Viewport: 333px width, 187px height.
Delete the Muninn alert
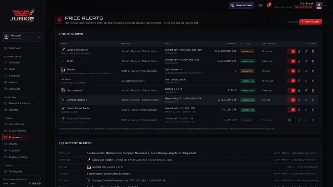tap(313, 71)
